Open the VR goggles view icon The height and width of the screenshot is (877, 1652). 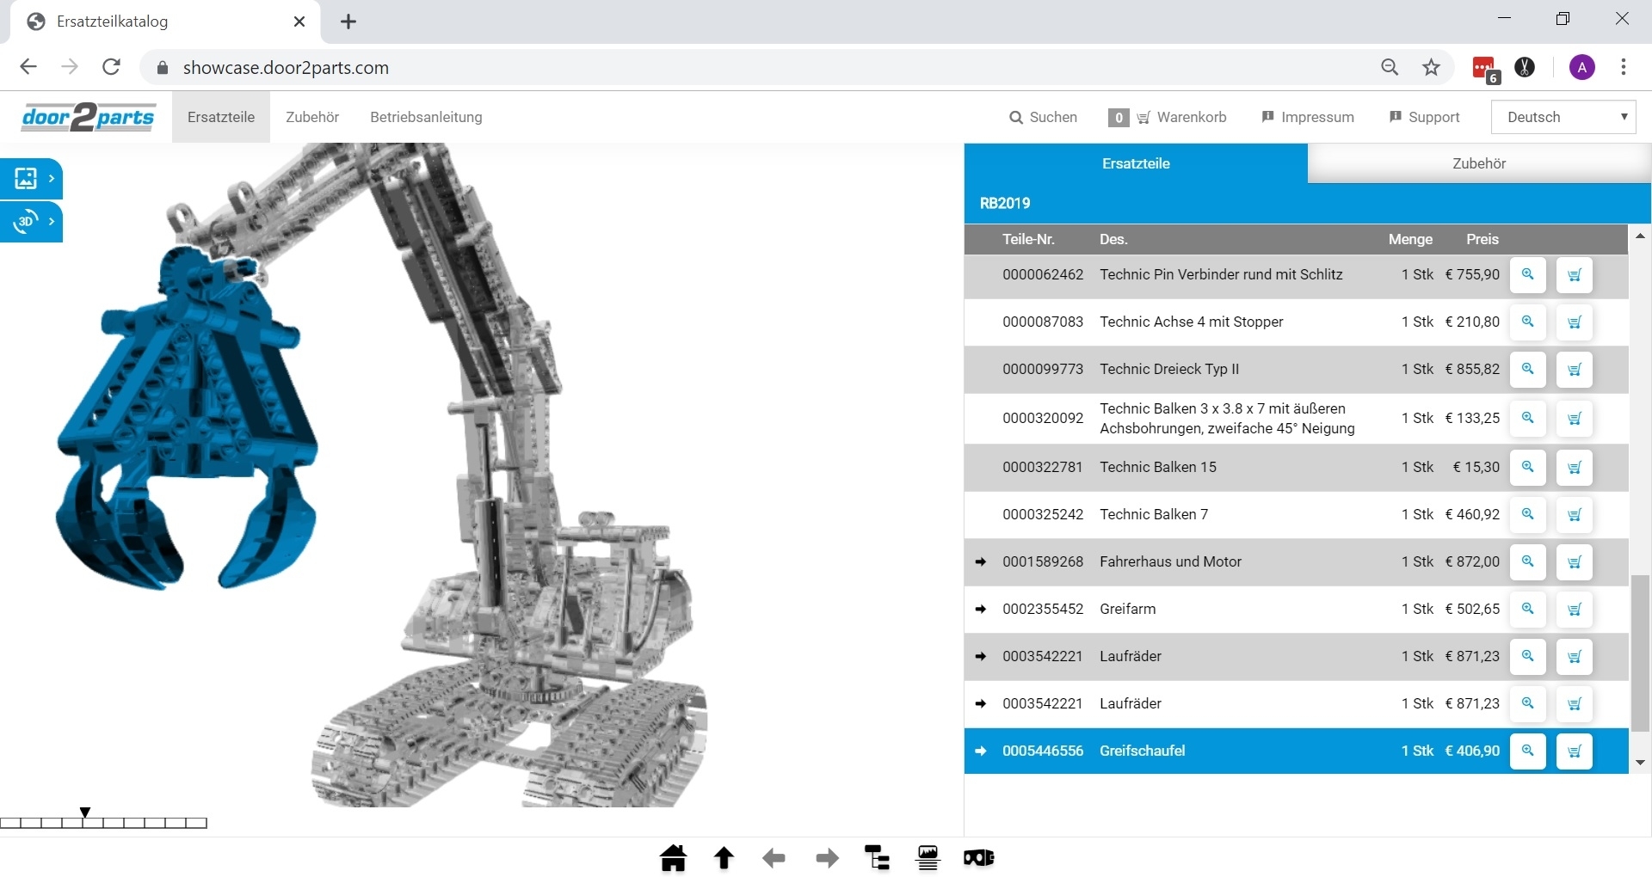coord(978,857)
